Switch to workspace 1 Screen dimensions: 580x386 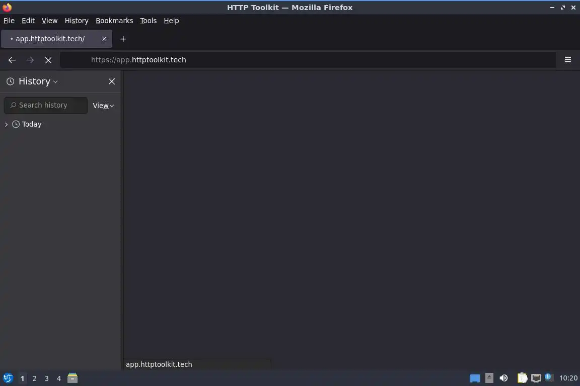pyautogui.click(x=22, y=378)
